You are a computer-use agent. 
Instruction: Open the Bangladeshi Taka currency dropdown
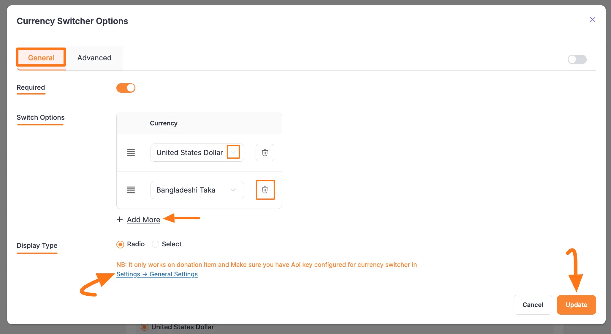[233, 190]
